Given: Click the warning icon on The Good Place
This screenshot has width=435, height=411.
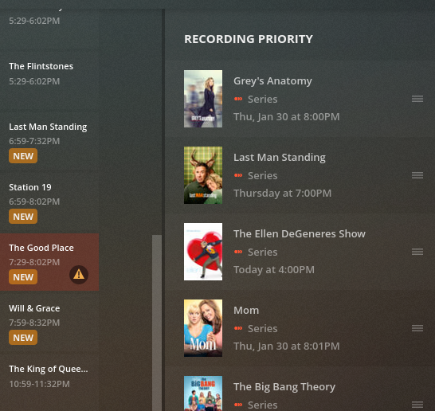Looking at the screenshot, I should click(79, 275).
